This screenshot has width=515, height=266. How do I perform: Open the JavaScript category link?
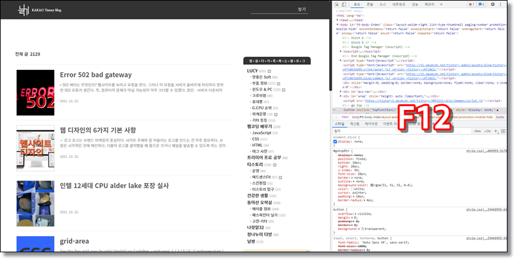click(262, 133)
